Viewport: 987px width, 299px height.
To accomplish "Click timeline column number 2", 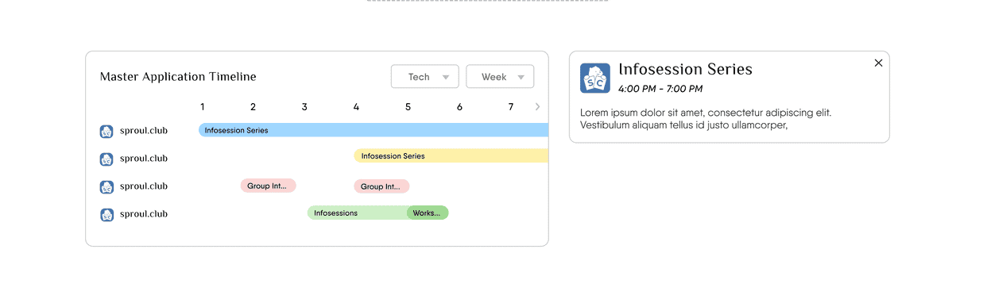I will (254, 107).
